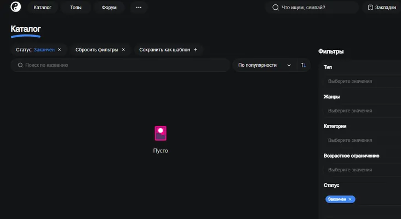
Task: Toggle the sort direction arrows
Action: point(303,65)
